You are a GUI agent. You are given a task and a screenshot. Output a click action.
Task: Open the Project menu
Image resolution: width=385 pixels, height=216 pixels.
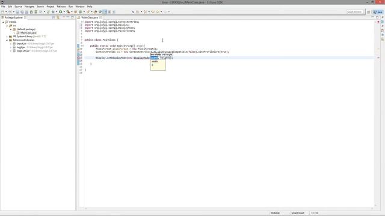coord(51,7)
